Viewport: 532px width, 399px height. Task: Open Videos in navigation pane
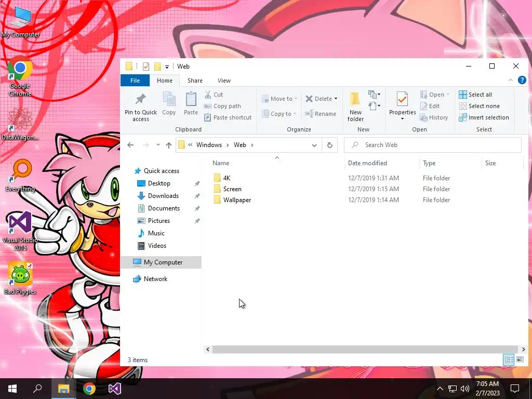pos(157,246)
